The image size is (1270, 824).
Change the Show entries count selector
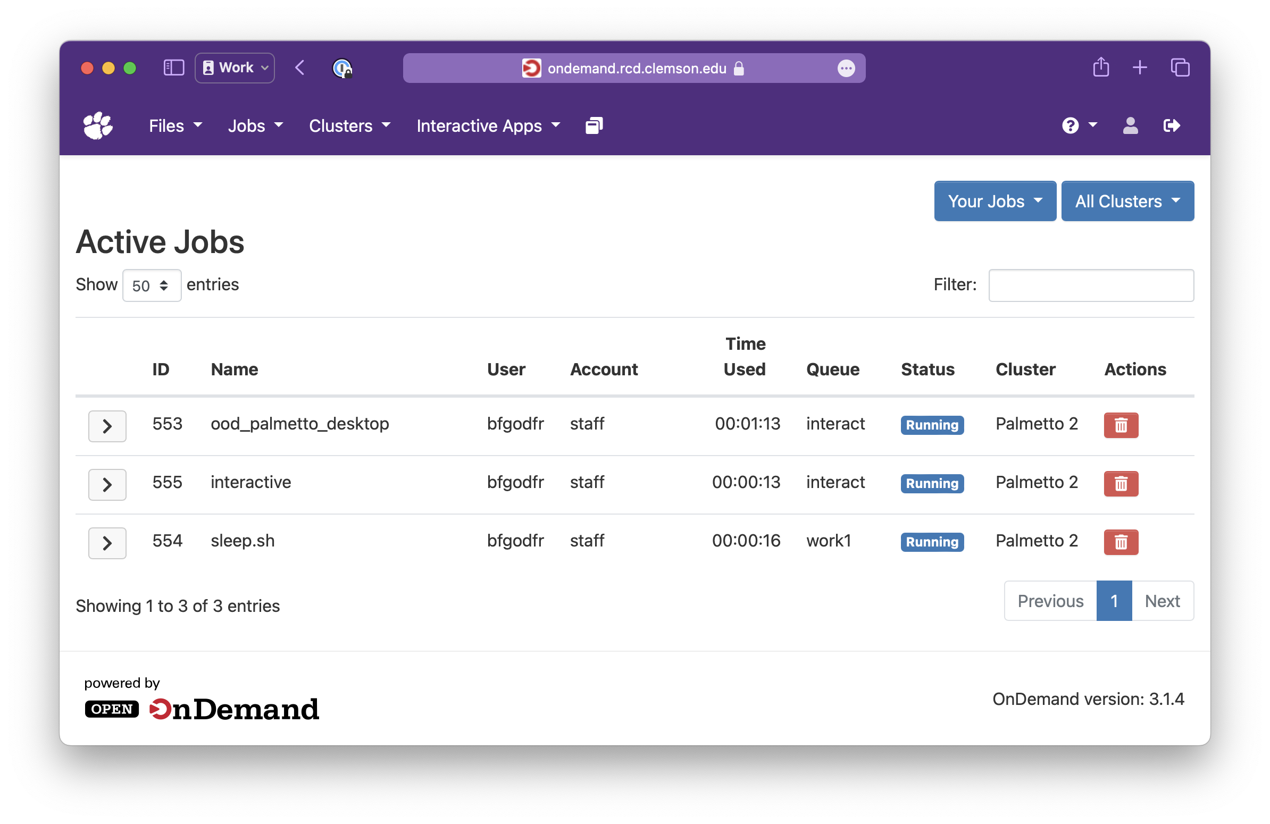152,285
